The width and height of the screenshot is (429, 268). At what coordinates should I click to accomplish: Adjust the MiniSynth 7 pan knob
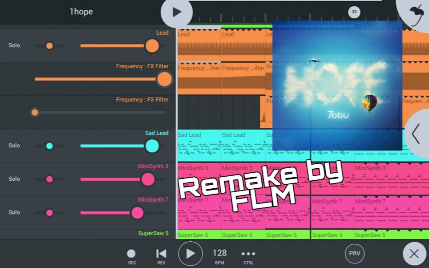[x=49, y=213]
